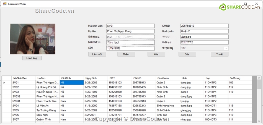Select the SV05 cell
Screen dimensions: 263x125
coord(24,110)
